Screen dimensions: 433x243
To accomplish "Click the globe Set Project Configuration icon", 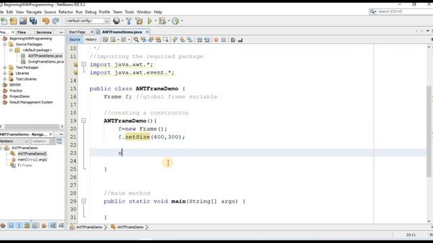I will pyautogui.click(x=116, y=21).
